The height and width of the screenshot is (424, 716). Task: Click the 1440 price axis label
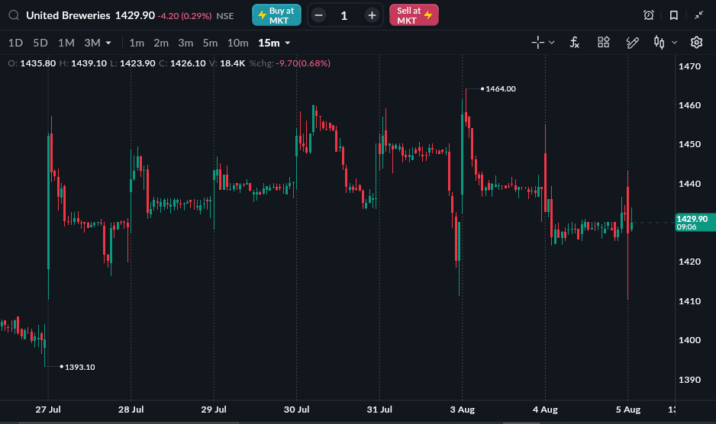coord(689,184)
